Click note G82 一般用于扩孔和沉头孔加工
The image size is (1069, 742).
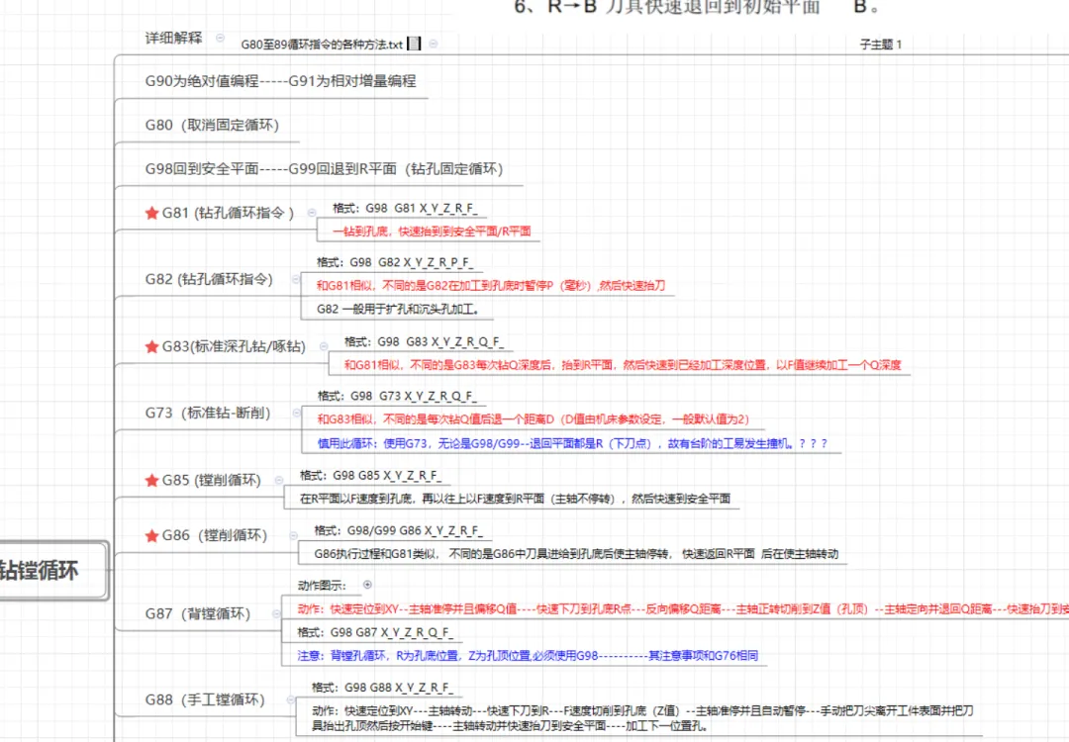tap(398, 310)
